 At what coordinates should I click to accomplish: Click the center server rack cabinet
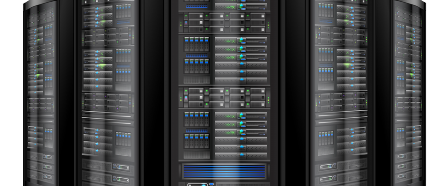click(224, 93)
